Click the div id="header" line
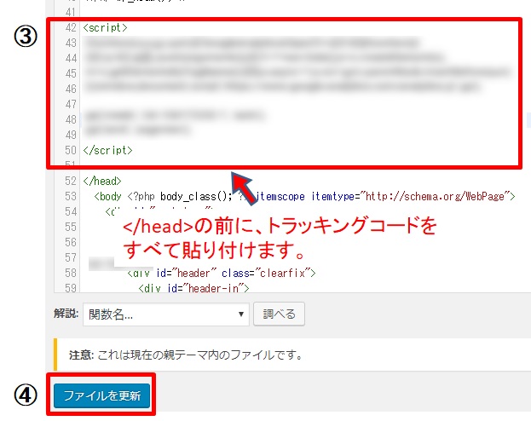This screenshot has width=531, height=421. pos(222,274)
